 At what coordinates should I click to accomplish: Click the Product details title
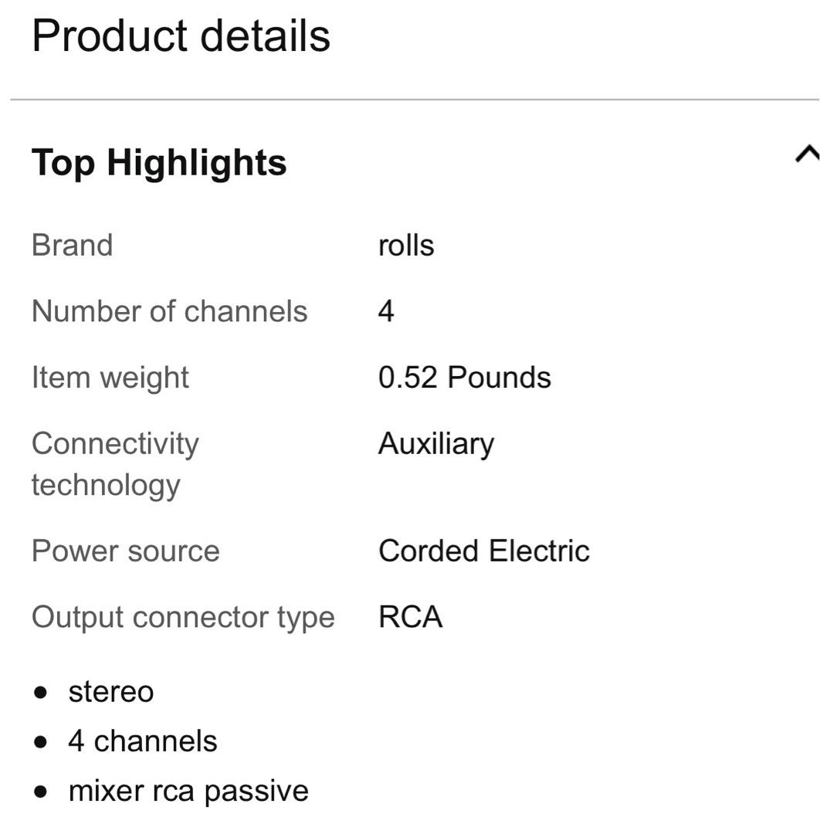click(181, 36)
